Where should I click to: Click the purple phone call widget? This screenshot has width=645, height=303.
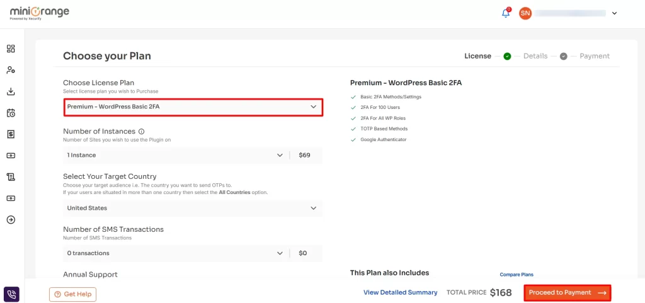tap(11, 294)
